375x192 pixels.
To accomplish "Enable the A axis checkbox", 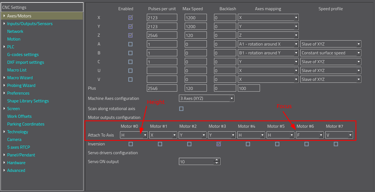I will [130, 44].
